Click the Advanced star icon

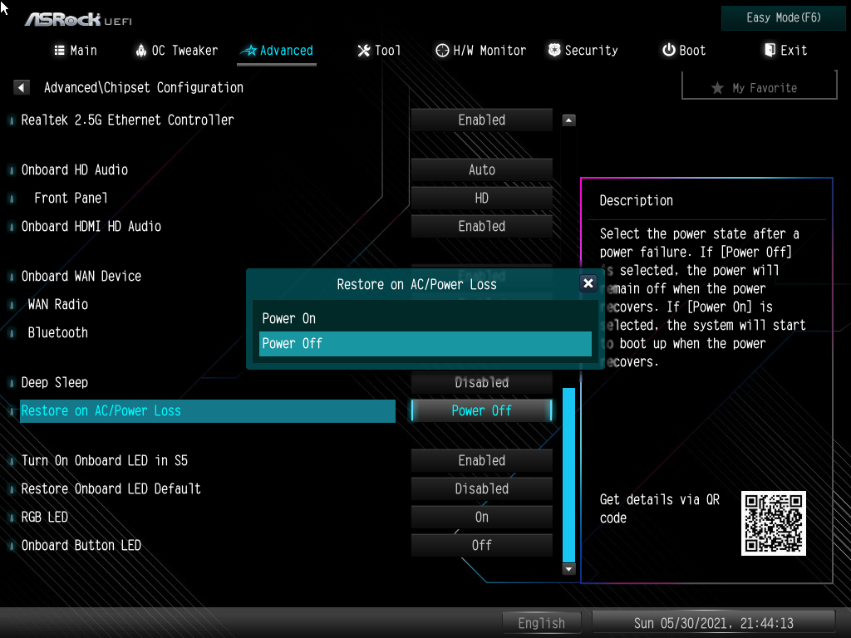click(x=248, y=51)
